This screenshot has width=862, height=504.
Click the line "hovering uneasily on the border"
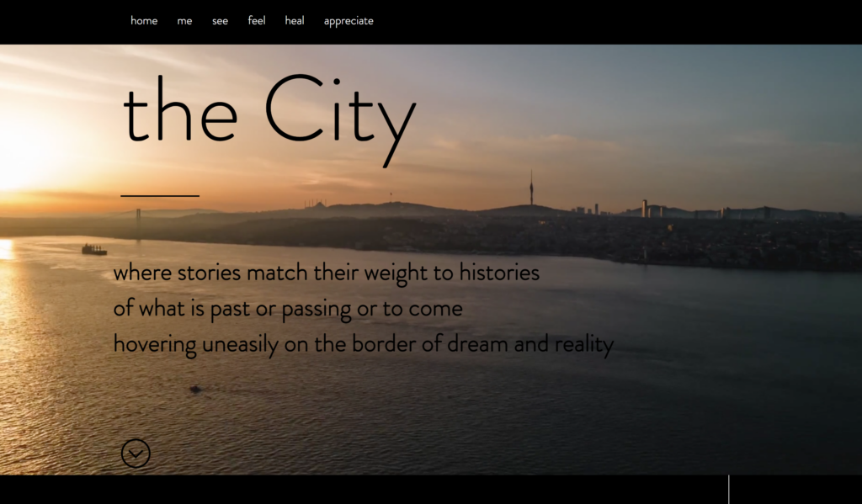pos(364,345)
